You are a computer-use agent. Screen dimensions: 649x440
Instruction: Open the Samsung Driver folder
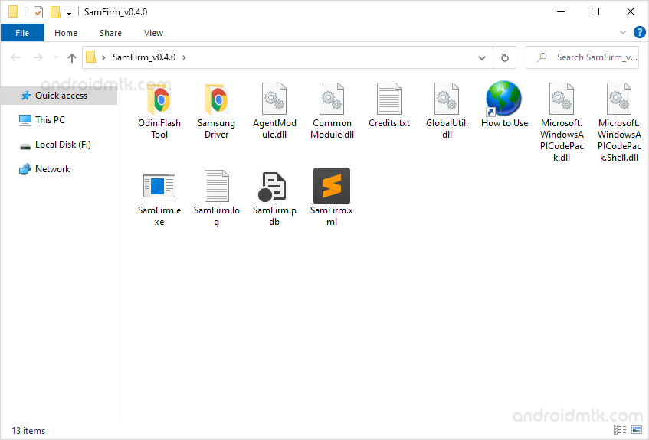[217, 99]
